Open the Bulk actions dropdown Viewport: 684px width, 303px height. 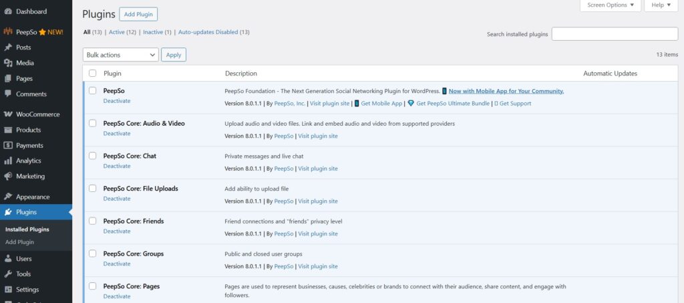pos(120,55)
